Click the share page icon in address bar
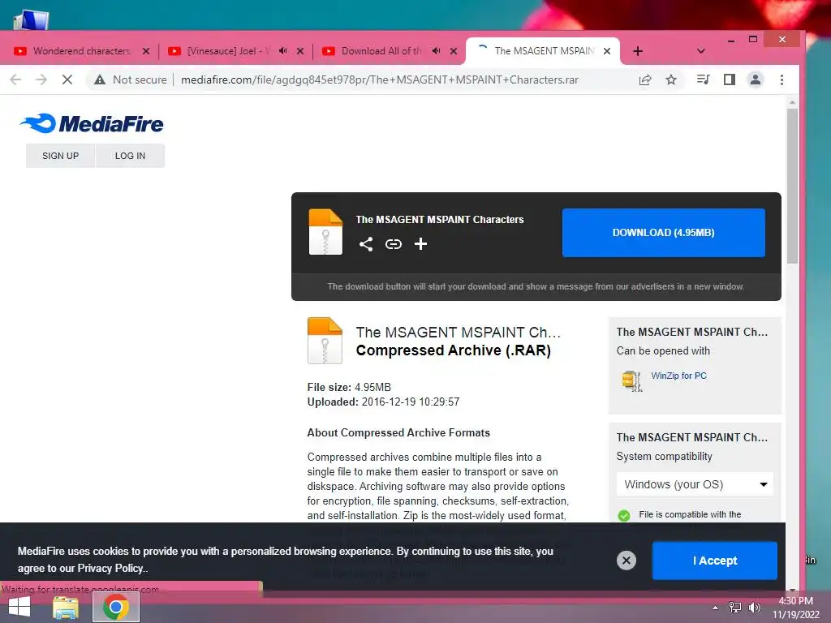Viewport: 831px width, 623px height. point(645,80)
